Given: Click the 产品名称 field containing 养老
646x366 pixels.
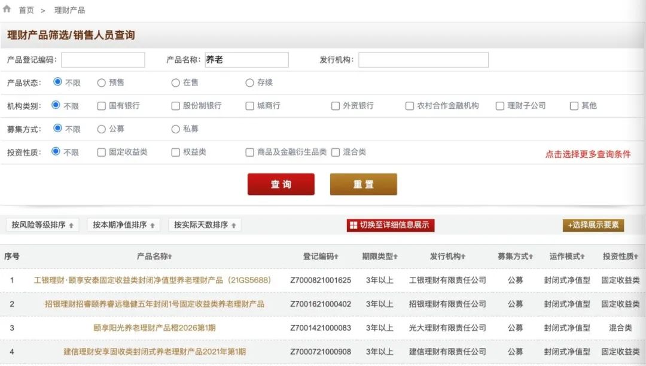Looking at the screenshot, I should pos(247,60).
